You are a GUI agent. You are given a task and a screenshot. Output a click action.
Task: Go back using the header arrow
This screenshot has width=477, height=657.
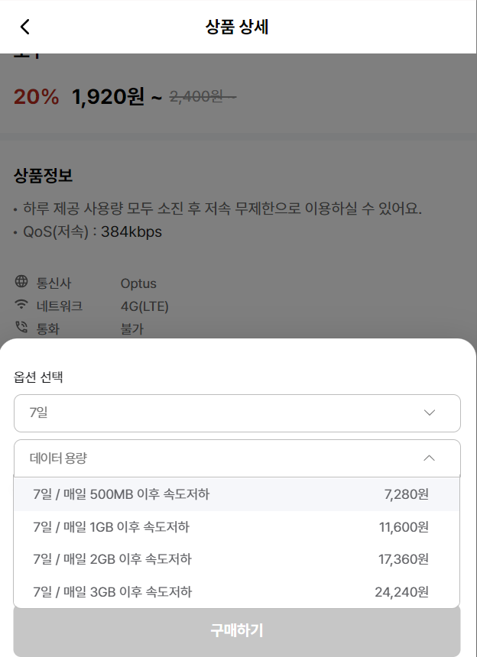(25, 27)
